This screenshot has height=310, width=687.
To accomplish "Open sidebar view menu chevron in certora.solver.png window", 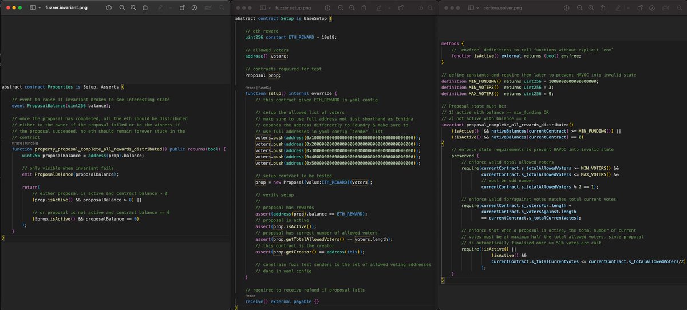I will tap(477, 8).
